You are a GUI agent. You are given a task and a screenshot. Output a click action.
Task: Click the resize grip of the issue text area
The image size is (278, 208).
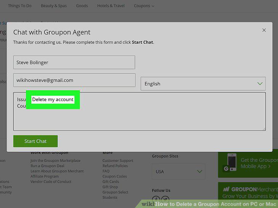(x=264, y=129)
